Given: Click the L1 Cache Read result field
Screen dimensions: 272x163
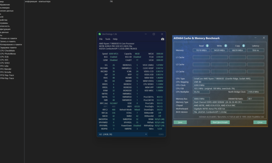Looking at the screenshot, I should [201, 57].
